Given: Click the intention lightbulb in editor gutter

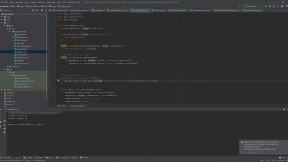Looking at the screenshot, I should [58, 81].
